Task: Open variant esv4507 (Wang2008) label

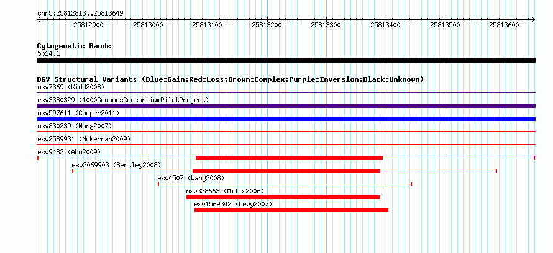Action: (191, 178)
